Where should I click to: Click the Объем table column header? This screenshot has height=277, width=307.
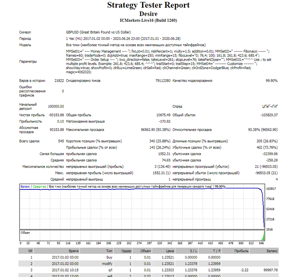142,251
